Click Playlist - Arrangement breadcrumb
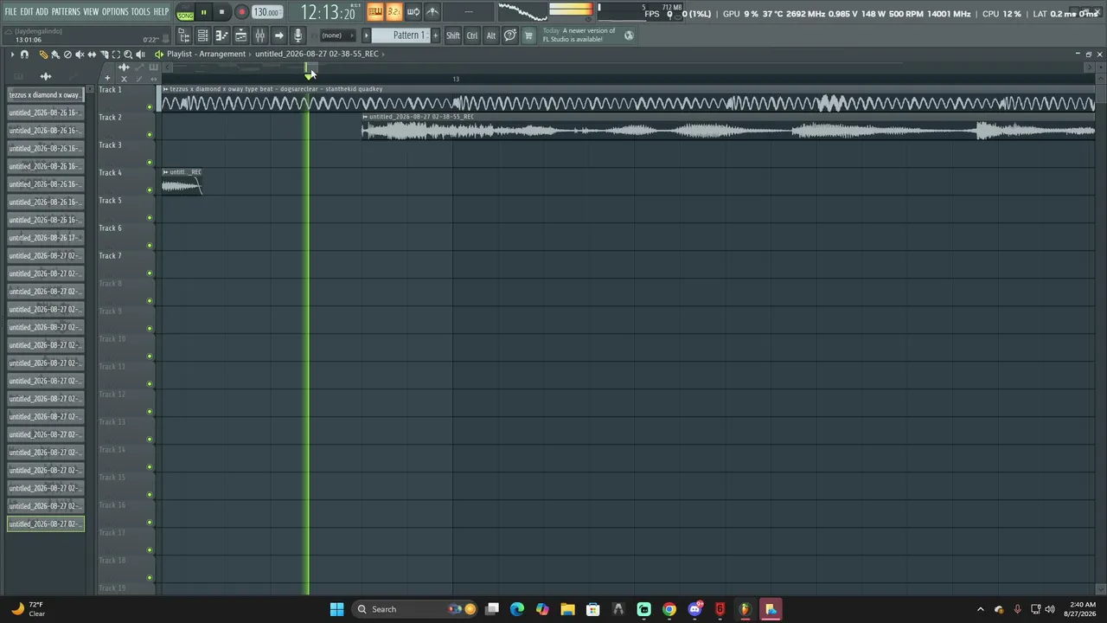Screen dimensions: 1107x623 206,54
